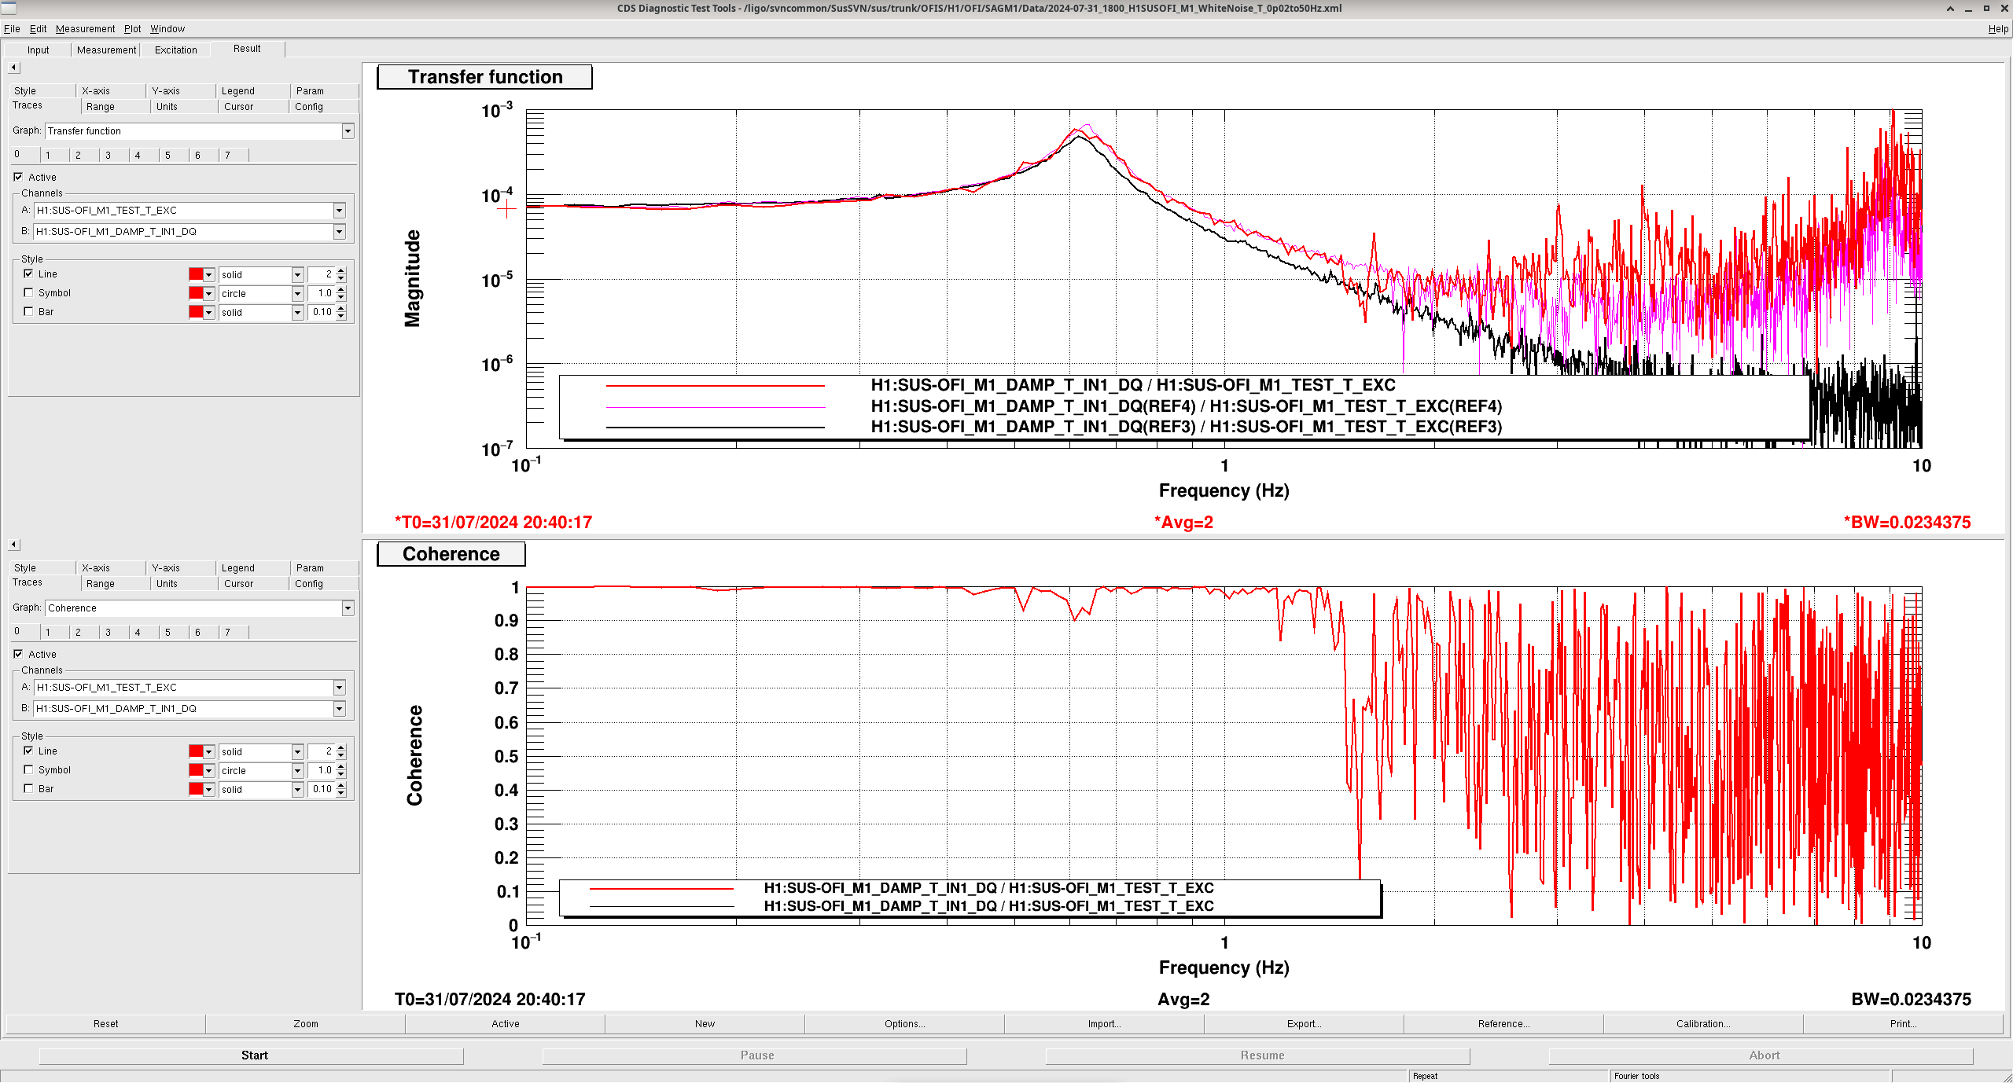This screenshot has width=2013, height=1083.
Task: Click the Zoom button
Action: pos(306,1023)
